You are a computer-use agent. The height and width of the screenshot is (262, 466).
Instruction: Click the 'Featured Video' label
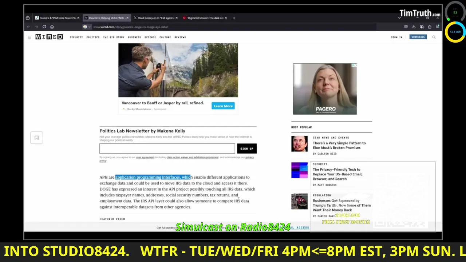[112, 219]
